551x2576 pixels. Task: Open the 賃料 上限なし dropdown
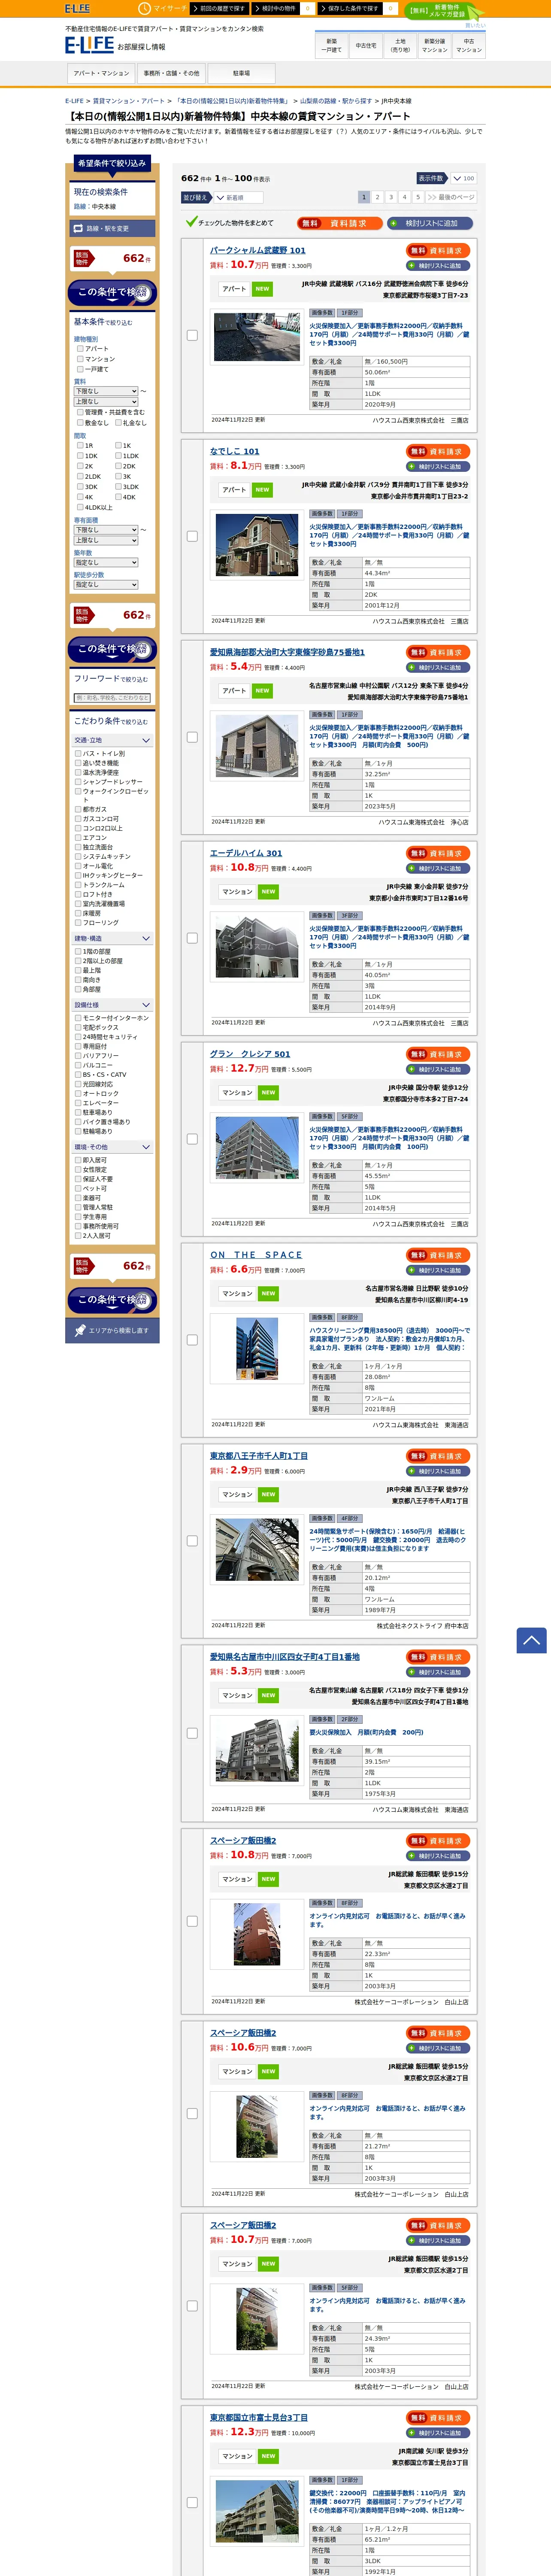point(106,401)
